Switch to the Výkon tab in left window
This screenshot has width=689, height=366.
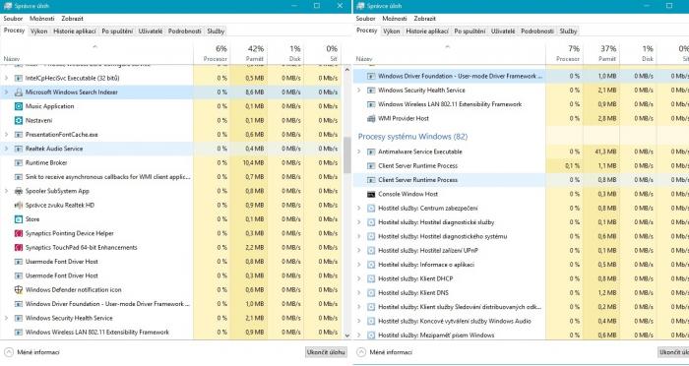click(38, 31)
